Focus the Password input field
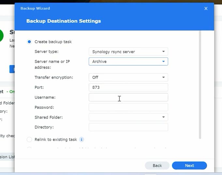This screenshot has width=222, height=175. (x=128, y=107)
